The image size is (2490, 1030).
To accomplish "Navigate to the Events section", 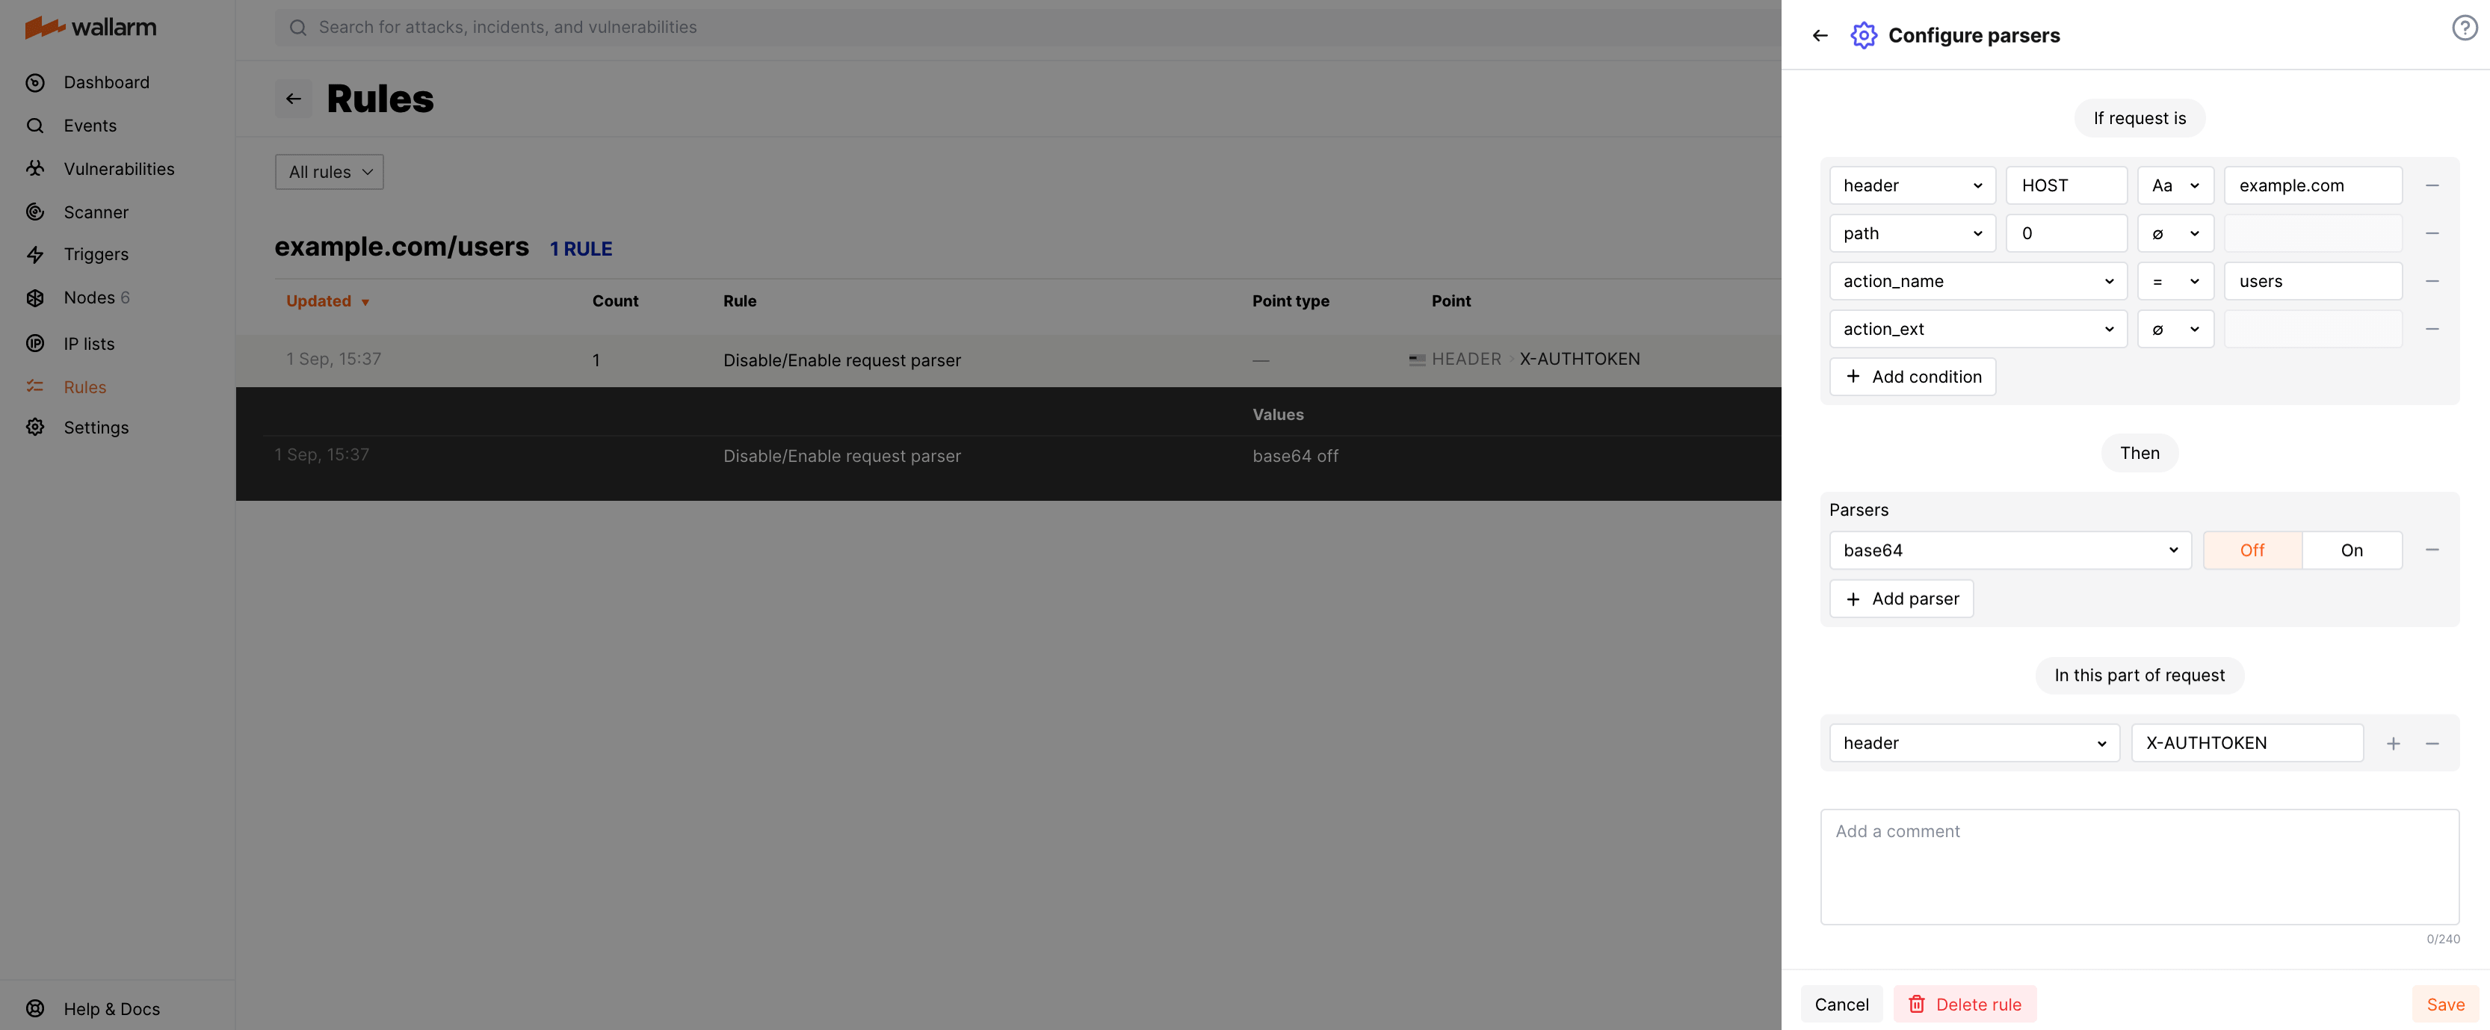I will pos(90,126).
